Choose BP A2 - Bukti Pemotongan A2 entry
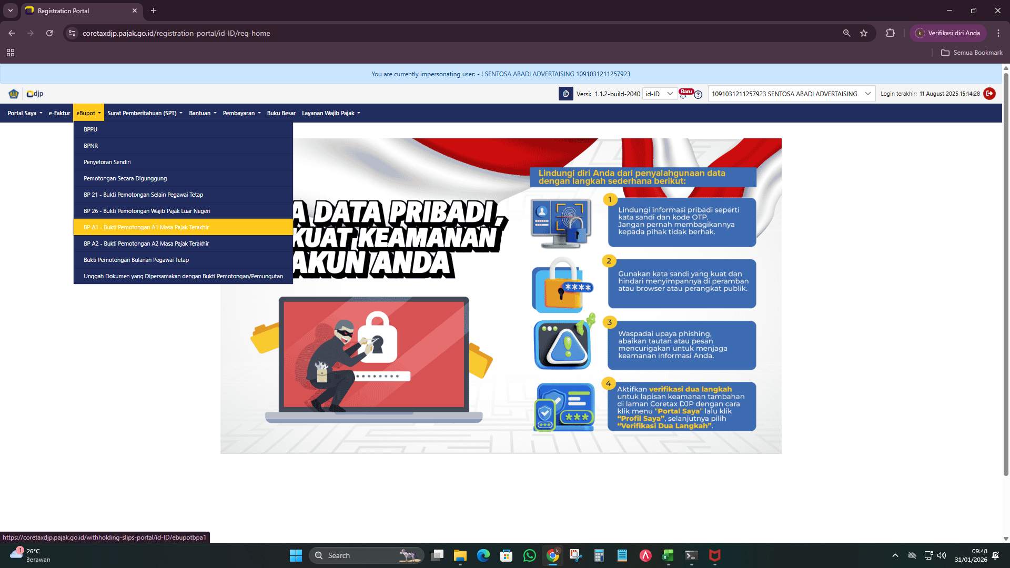The width and height of the screenshot is (1010, 568). tap(146, 244)
